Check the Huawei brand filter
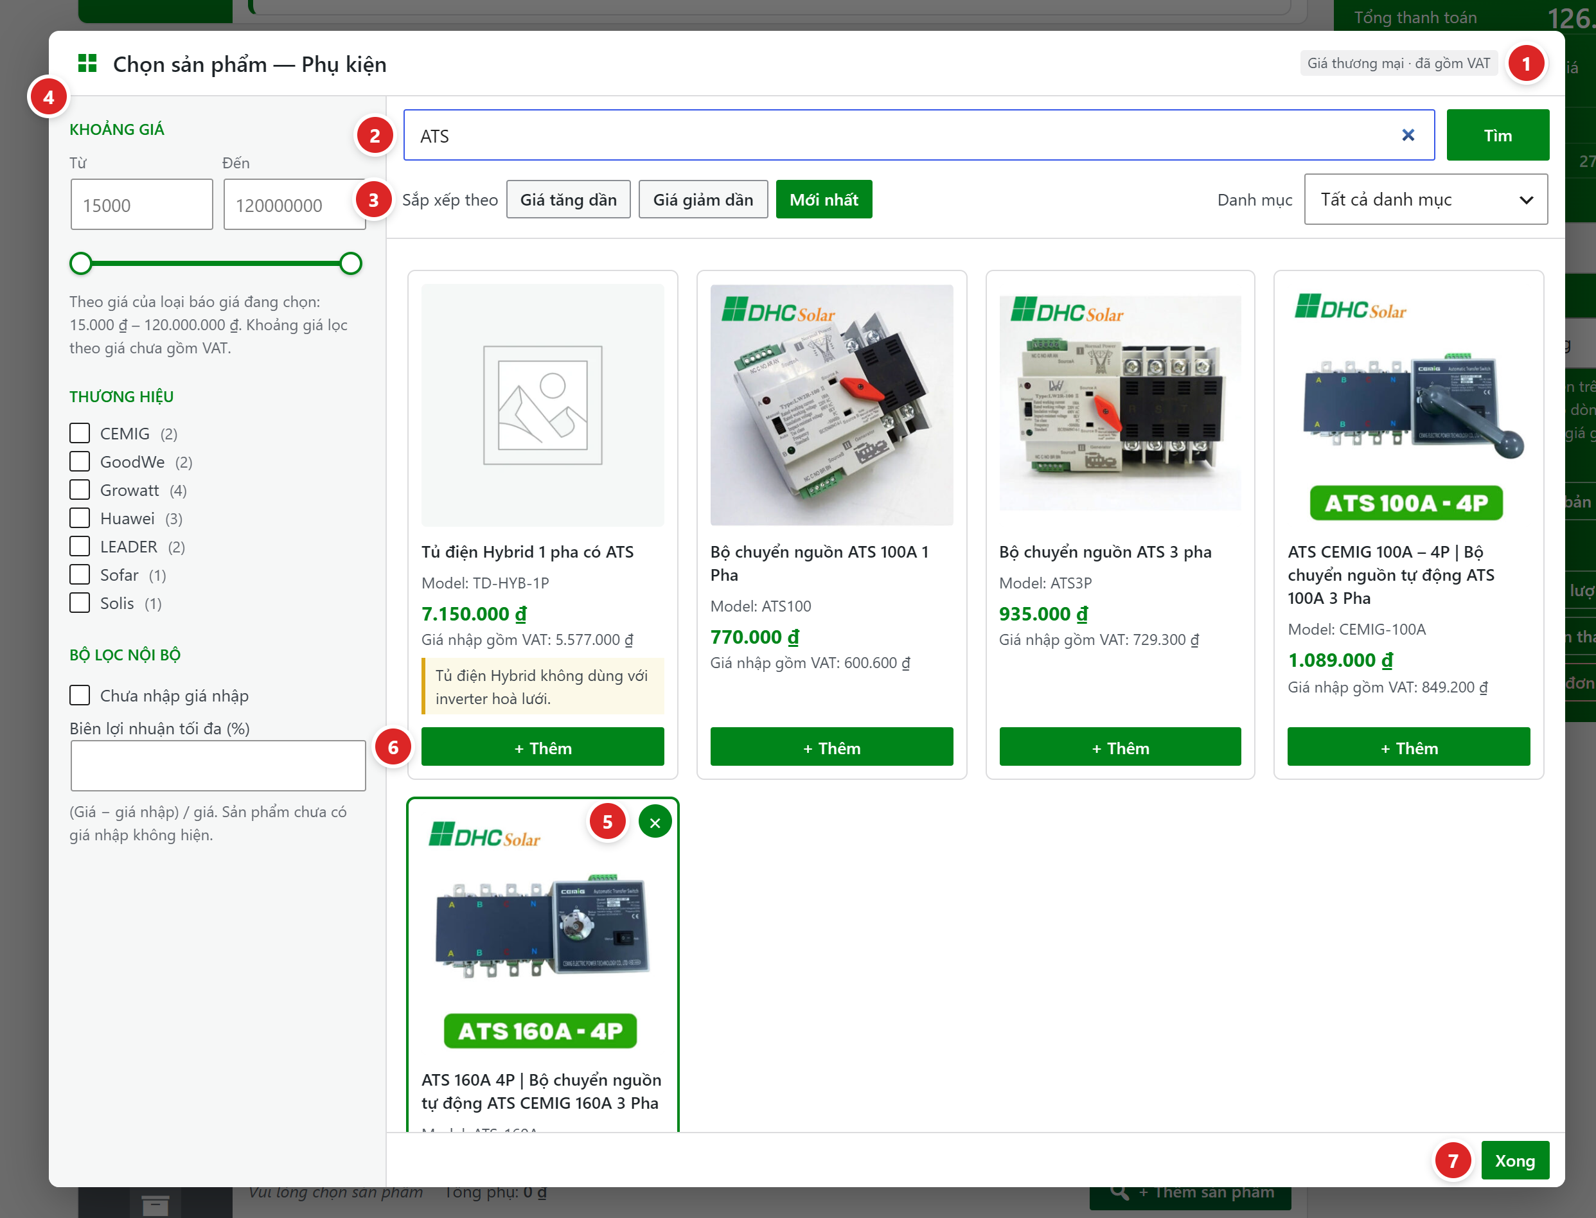 pyautogui.click(x=80, y=518)
